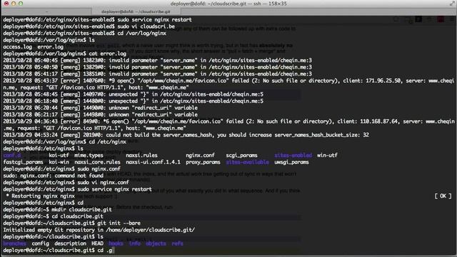Click the 'git init --bare' command
The height and width of the screenshot is (257, 457).
click(x=119, y=223)
